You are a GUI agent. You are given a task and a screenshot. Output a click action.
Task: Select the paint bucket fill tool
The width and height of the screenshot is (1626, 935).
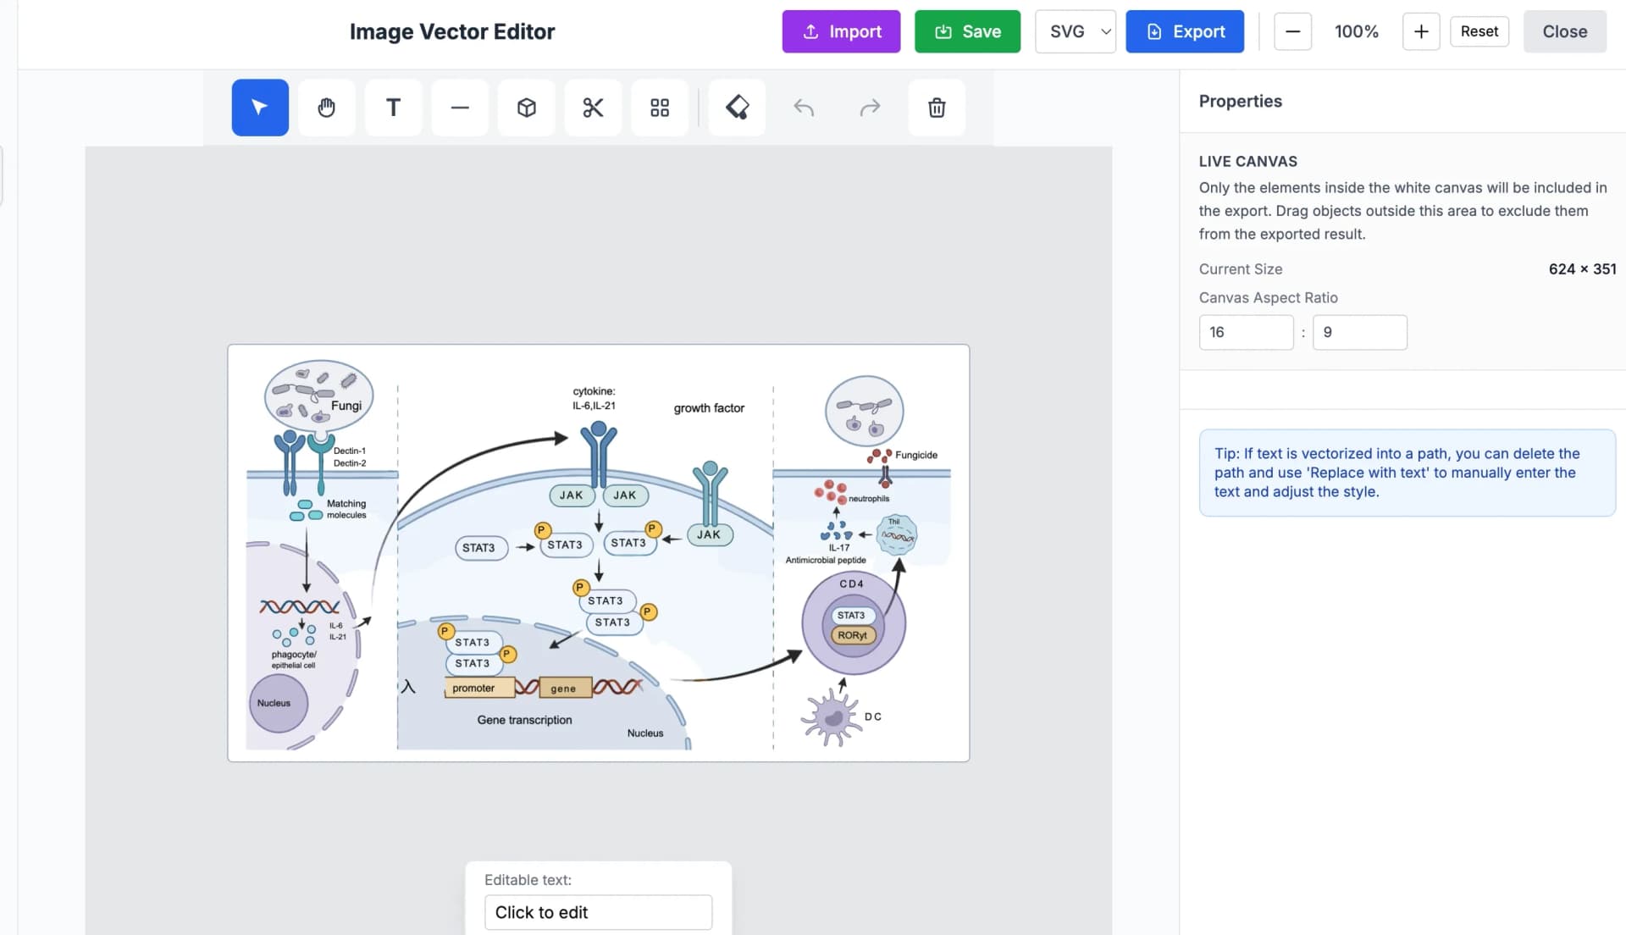[737, 108]
